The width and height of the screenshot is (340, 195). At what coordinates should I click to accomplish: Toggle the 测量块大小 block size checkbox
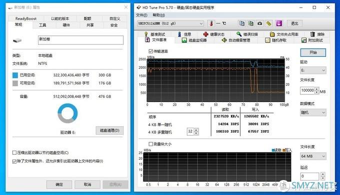point(150,144)
